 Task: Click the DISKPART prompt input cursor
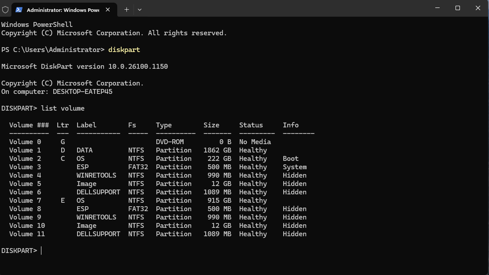(x=41, y=251)
